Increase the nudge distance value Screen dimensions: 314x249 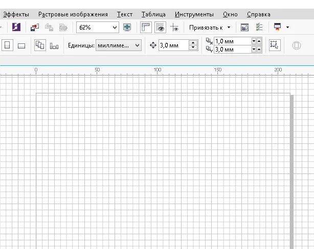(193, 43)
